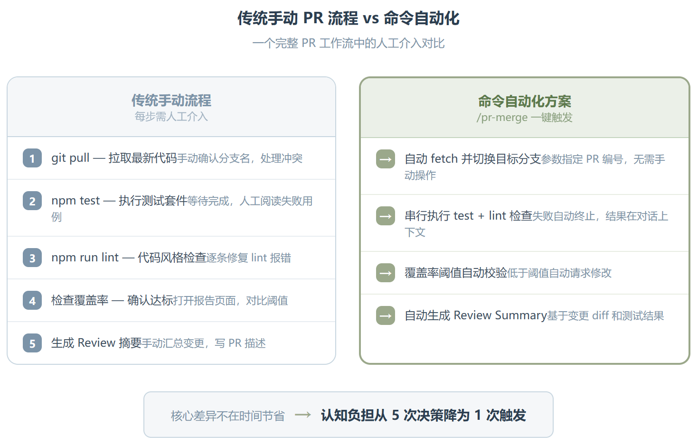Click text 串行执行 test + lint 检查
698x444 pixels.
click(x=468, y=216)
